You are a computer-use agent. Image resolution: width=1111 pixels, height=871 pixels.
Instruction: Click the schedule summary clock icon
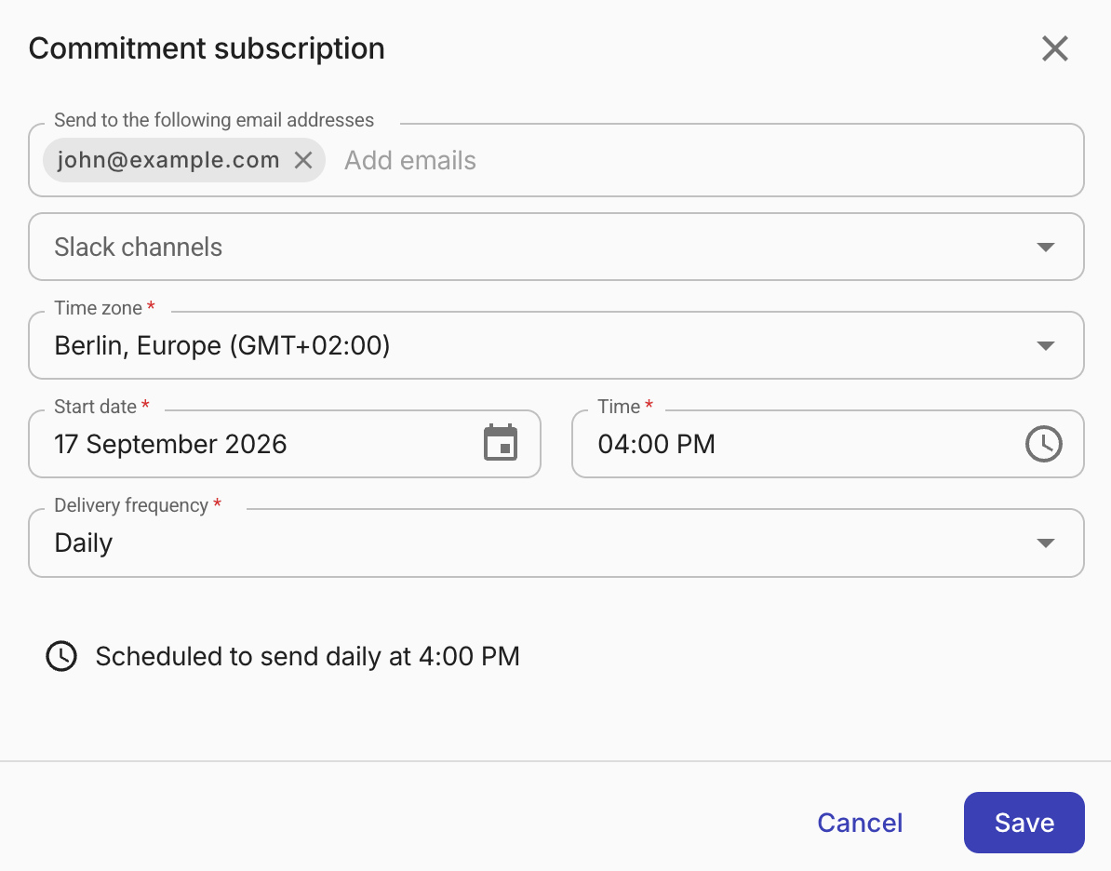[x=61, y=656]
